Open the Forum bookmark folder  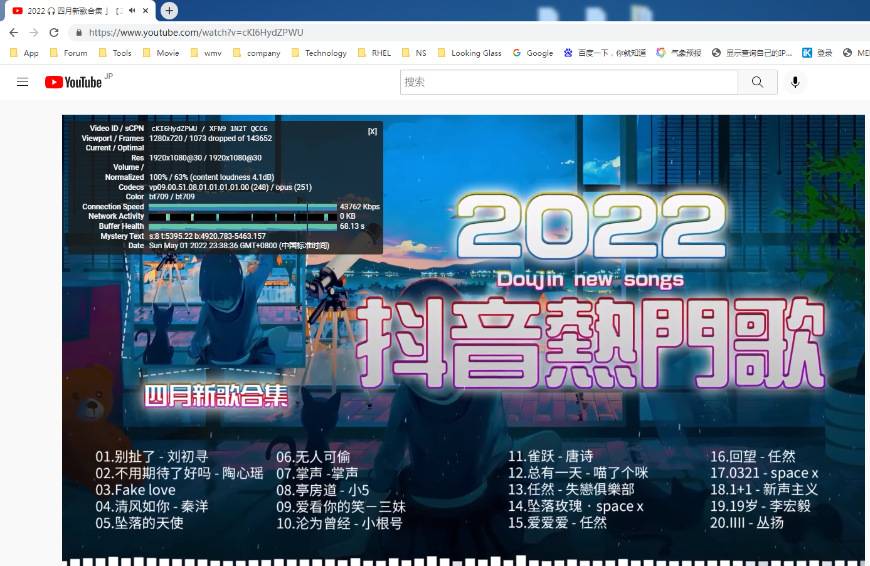pos(68,53)
